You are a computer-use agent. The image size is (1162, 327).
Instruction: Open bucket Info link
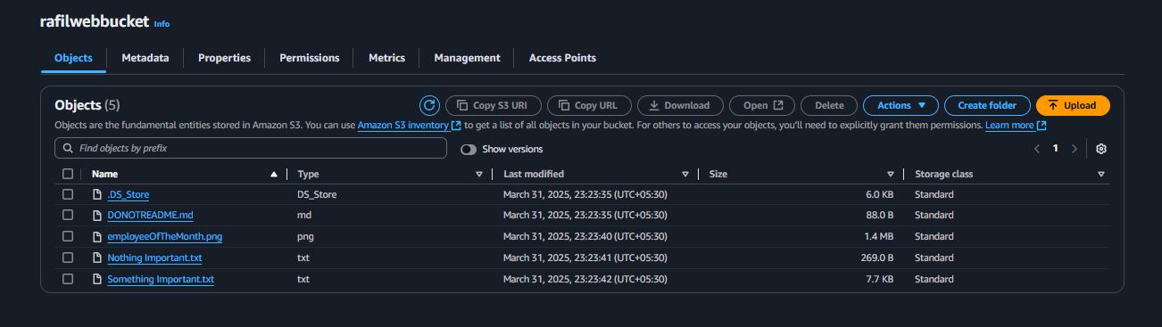coord(162,24)
